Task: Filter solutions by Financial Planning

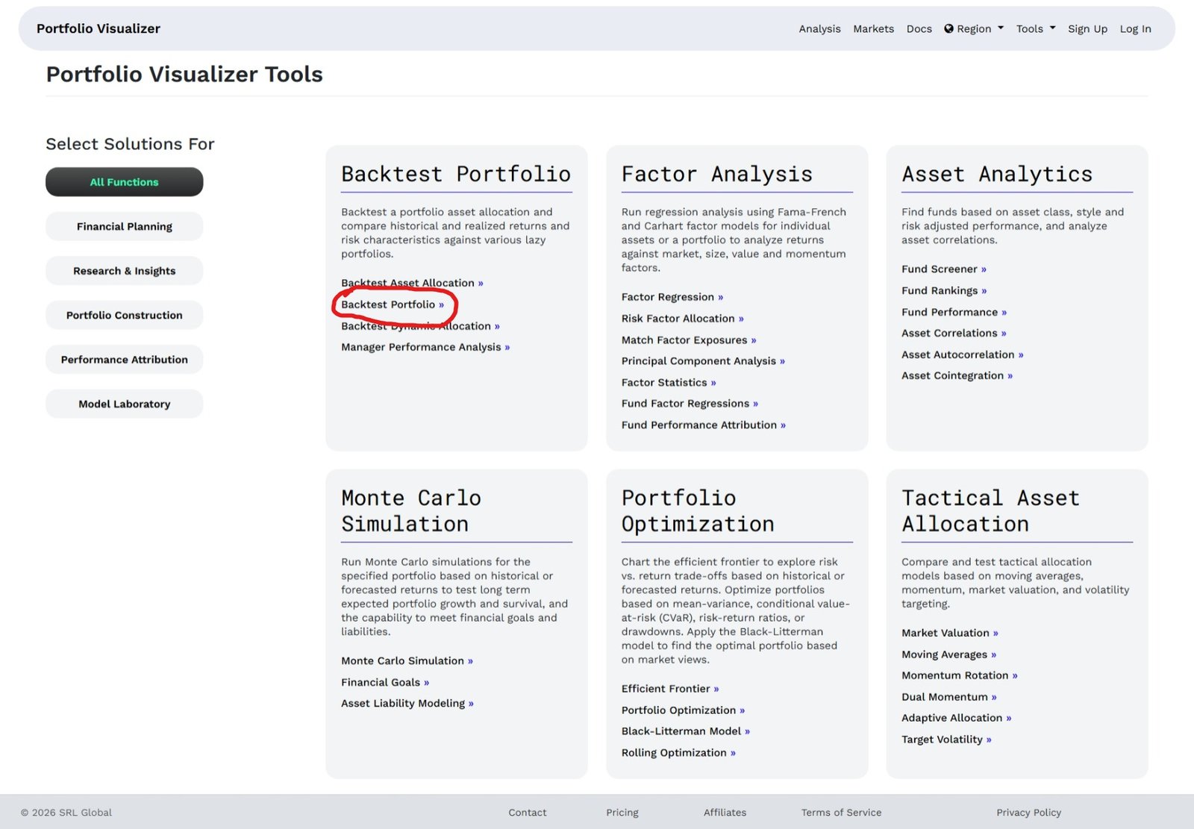Action: (x=125, y=226)
